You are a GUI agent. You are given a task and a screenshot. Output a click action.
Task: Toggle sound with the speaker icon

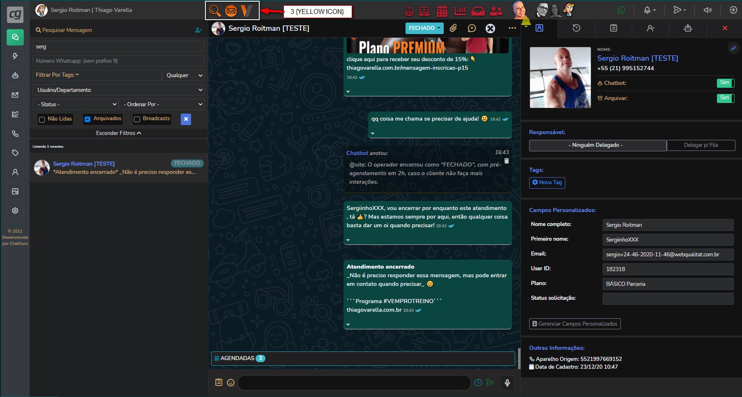(x=707, y=10)
